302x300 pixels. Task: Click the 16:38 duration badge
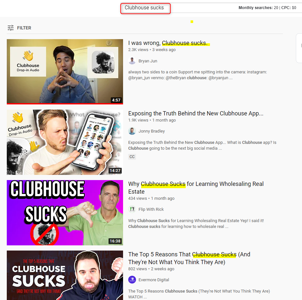pos(115,241)
